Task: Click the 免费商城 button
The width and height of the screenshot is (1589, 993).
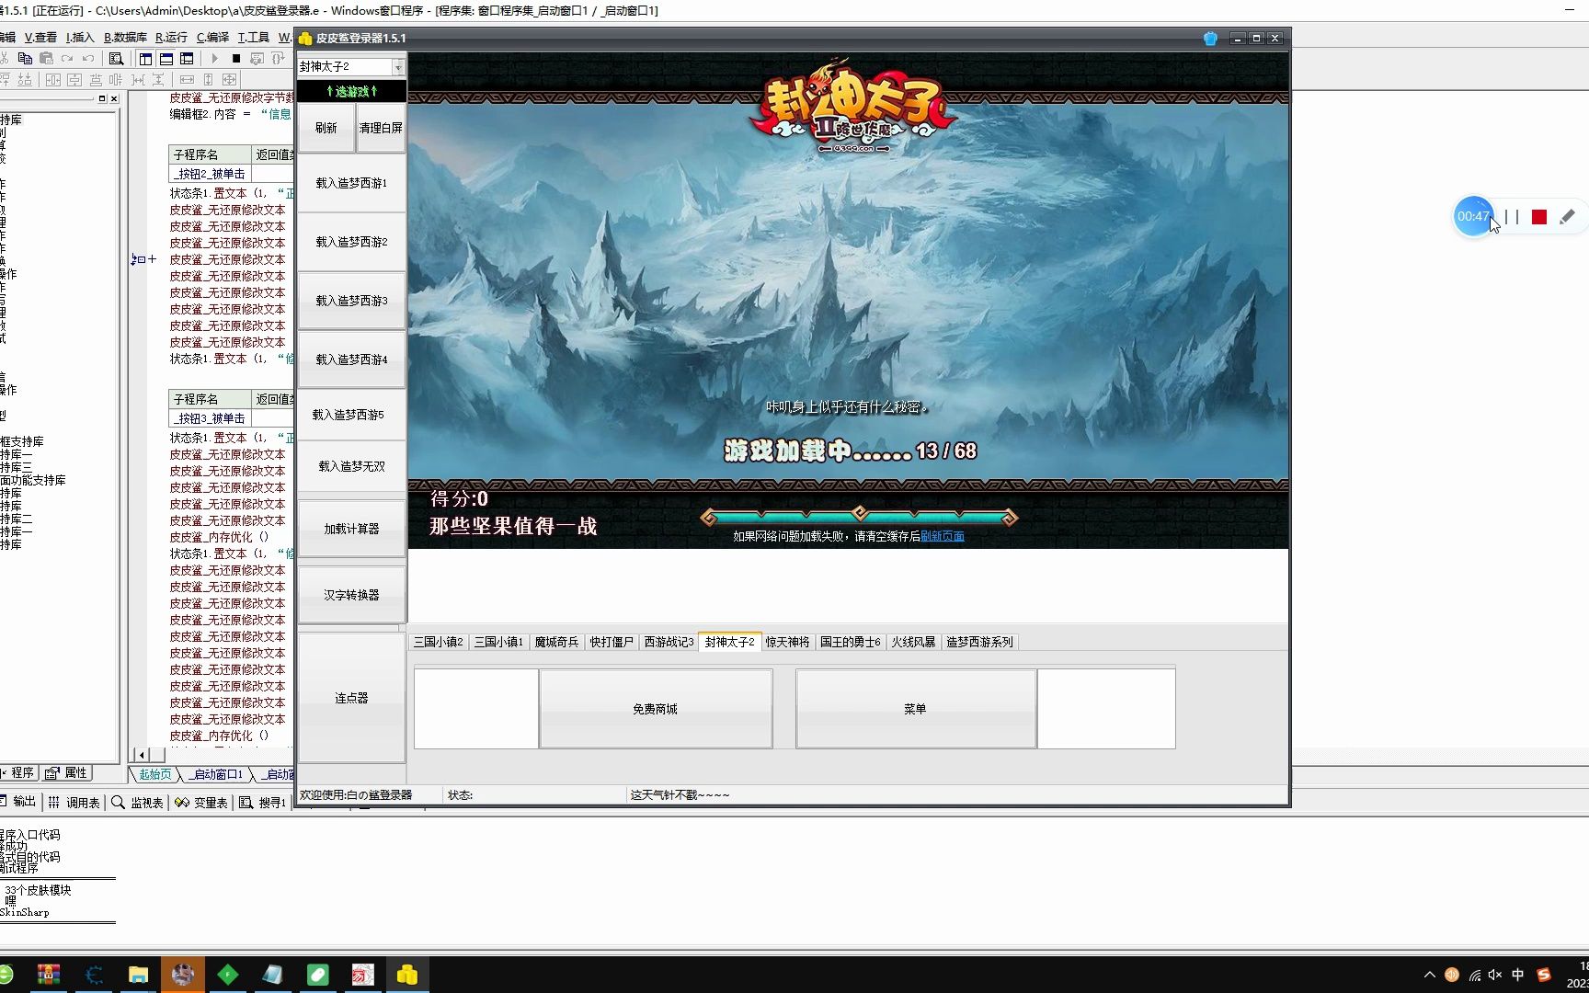Action: click(x=656, y=709)
